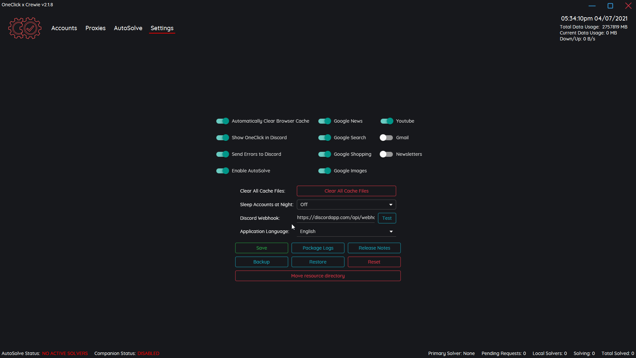
Task: Open the Sleep Accounts Off selector
Action: click(x=346, y=204)
